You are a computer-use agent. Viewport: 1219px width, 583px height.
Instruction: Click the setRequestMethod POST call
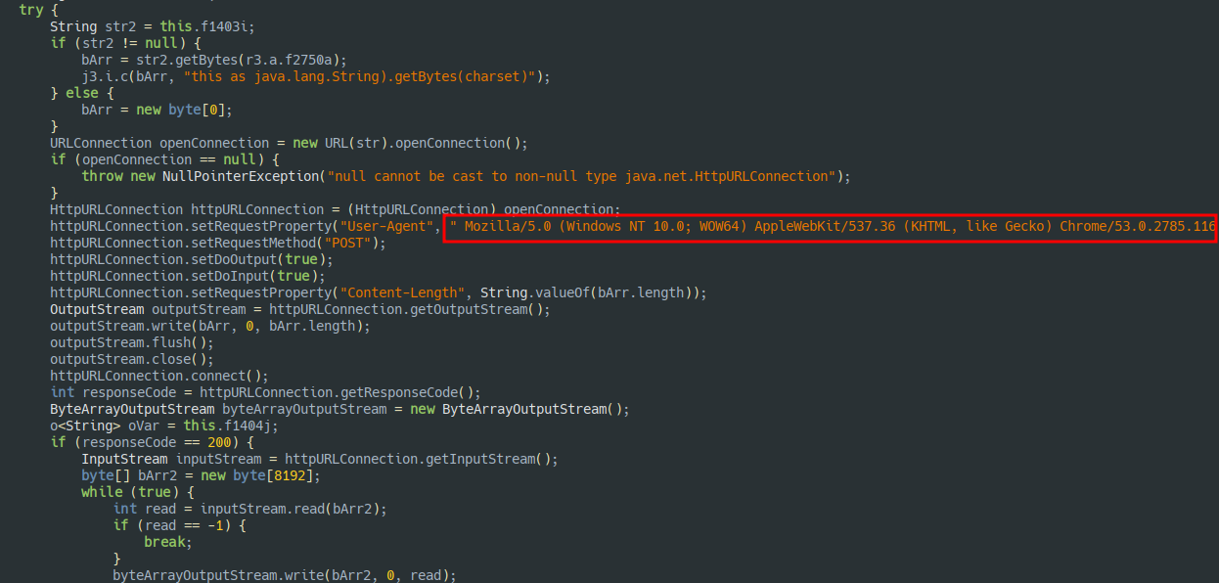254,242
